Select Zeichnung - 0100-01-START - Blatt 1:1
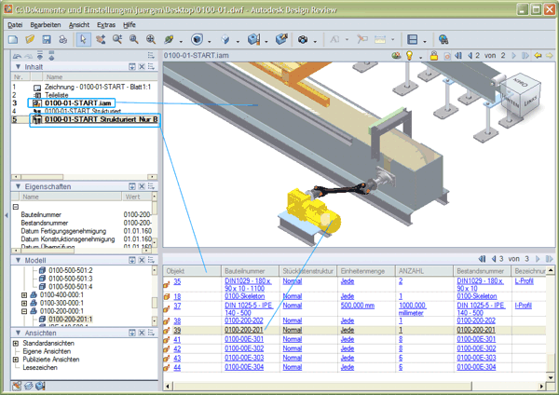The width and height of the screenshot is (559, 395). 98,87
